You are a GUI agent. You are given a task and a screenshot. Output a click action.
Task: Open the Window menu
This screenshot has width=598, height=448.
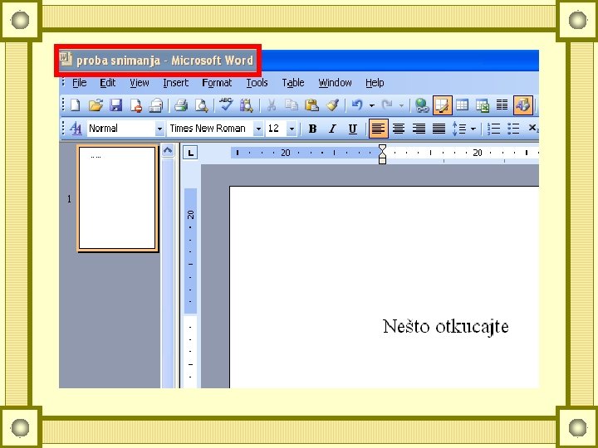click(x=335, y=83)
